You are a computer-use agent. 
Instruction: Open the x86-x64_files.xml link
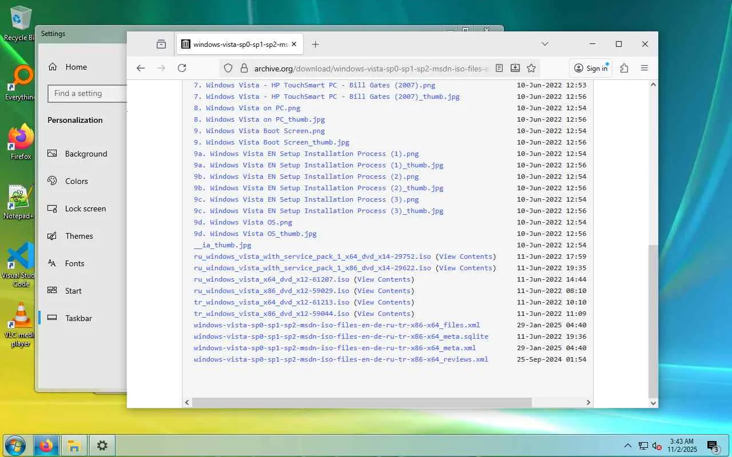tap(337, 325)
